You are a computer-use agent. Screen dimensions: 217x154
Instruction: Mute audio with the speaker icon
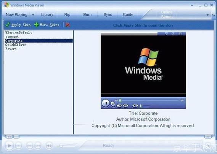pyautogui.click(x=49, y=145)
